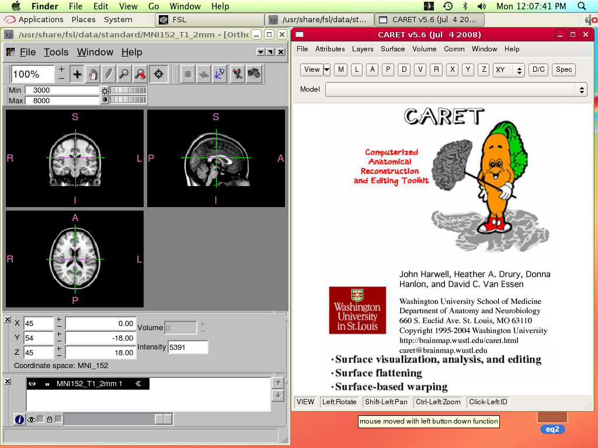Click the 'Coordinate space: MNI_152' label
This screenshot has height=448, width=598.
[x=61, y=366]
